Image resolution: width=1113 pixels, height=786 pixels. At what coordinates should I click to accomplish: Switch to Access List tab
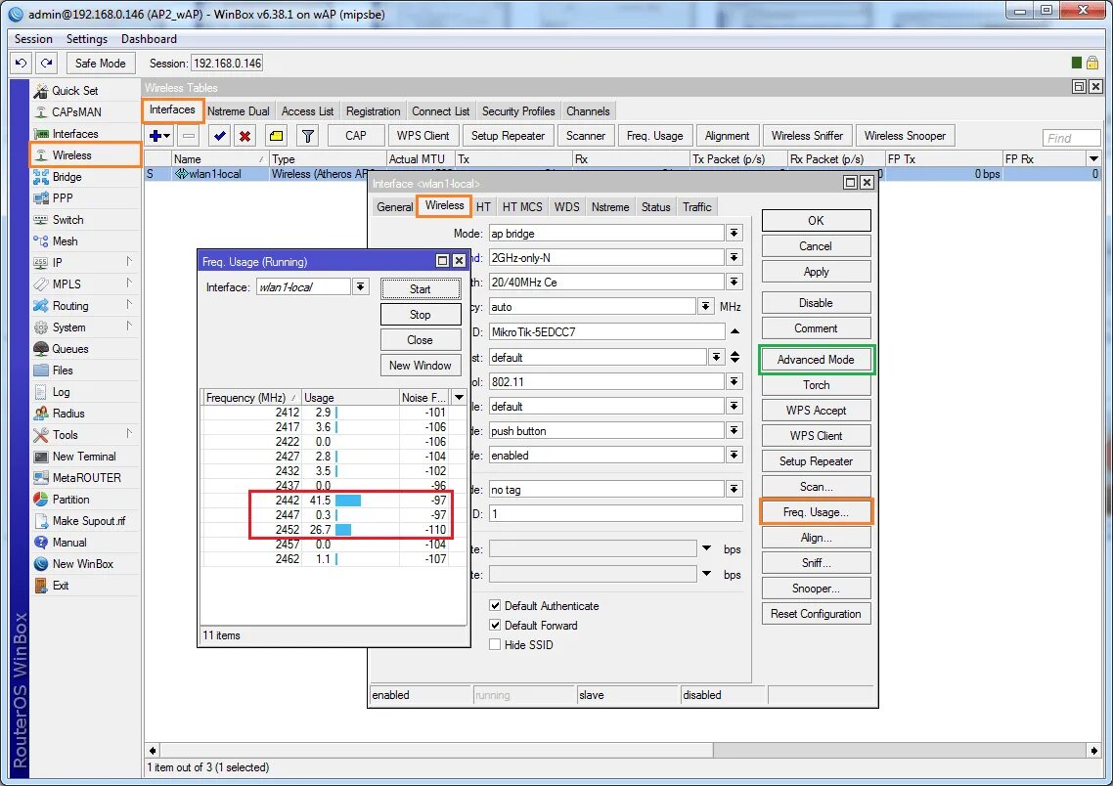pyautogui.click(x=307, y=111)
